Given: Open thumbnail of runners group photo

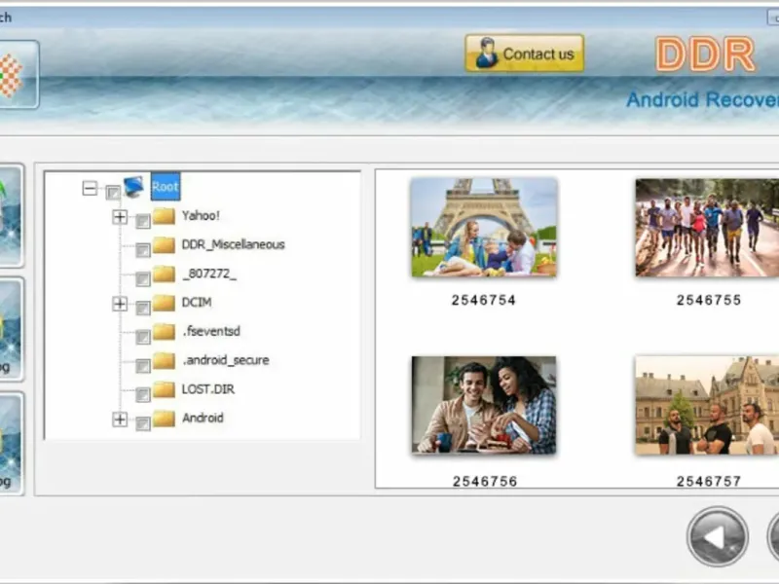Looking at the screenshot, I should pyautogui.click(x=707, y=228).
